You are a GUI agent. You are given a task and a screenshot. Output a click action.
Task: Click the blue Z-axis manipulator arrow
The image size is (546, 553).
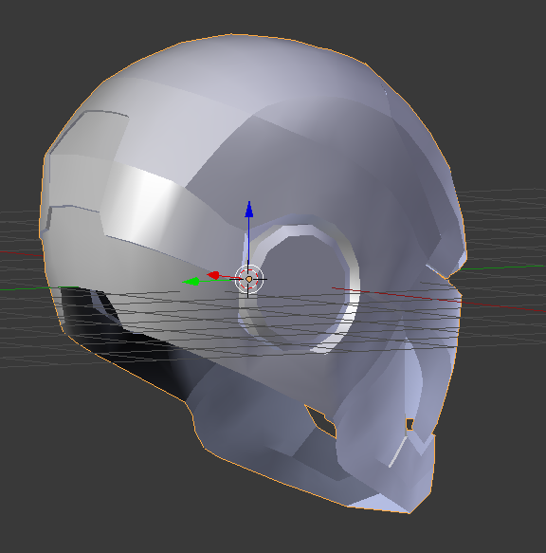coord(249,209)
